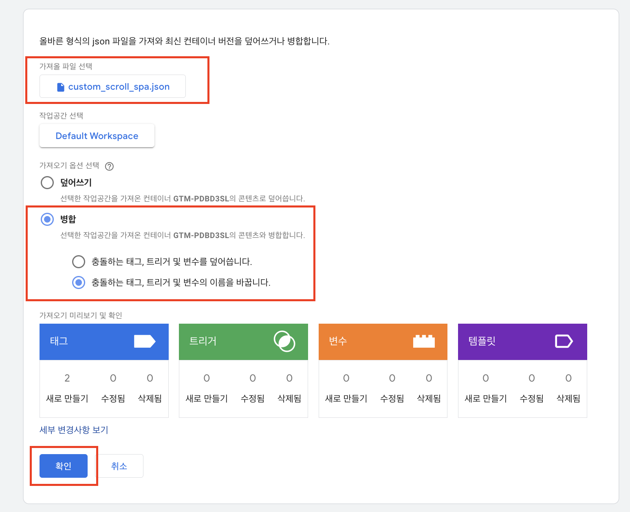The image size is (630, 512).
Task: Click the file icon beside custom_scroll_spa.json
Action: (x=61, y=87)
